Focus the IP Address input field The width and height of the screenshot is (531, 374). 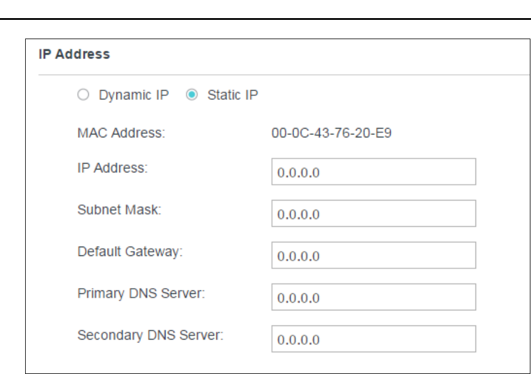[374, 172]
